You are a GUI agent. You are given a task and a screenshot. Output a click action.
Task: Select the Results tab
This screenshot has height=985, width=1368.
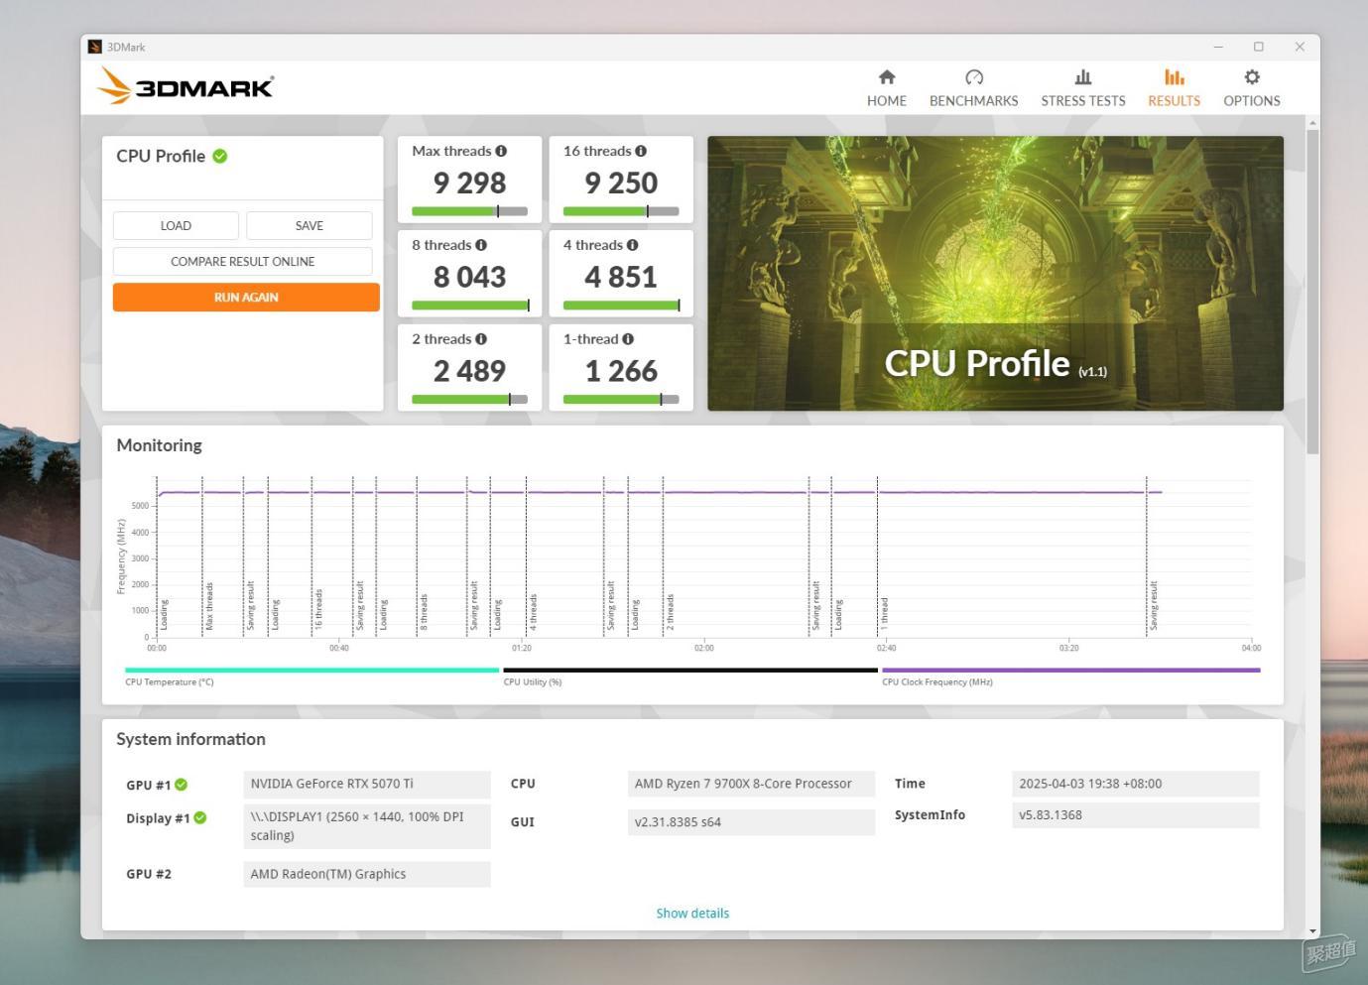(1174, 88)
